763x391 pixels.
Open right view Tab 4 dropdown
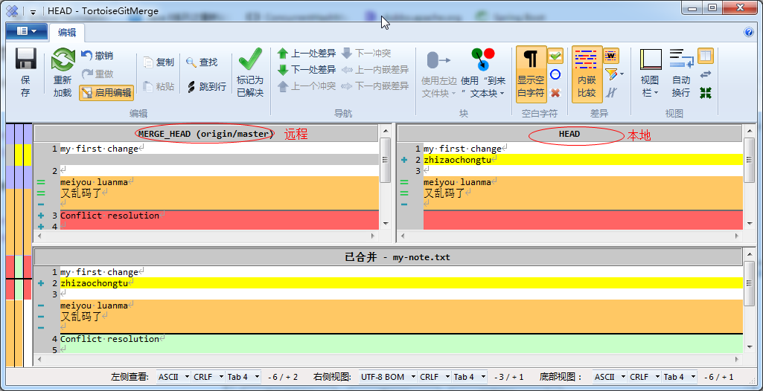pyautogui.click(x=469, y=377)
